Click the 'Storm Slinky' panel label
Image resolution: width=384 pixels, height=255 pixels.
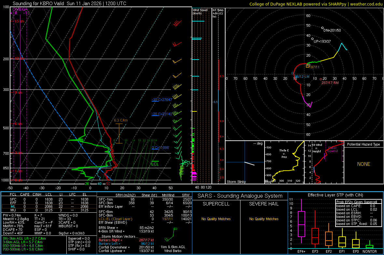coord(236,182)
